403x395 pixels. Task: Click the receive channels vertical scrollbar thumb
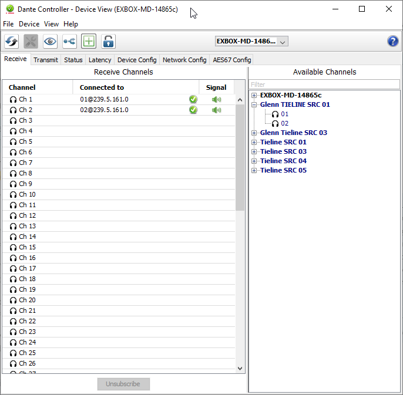pyautogui.click(x=240, y=157)
